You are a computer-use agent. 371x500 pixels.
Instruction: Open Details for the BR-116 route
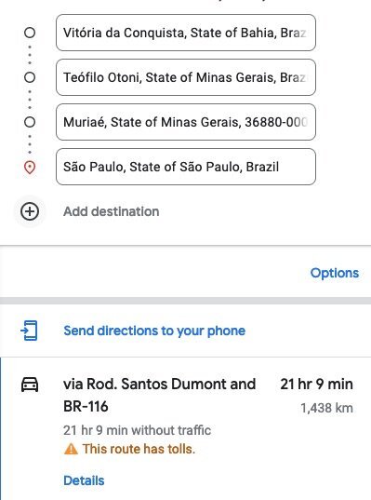pyautogui.click(x=84, y=480)
